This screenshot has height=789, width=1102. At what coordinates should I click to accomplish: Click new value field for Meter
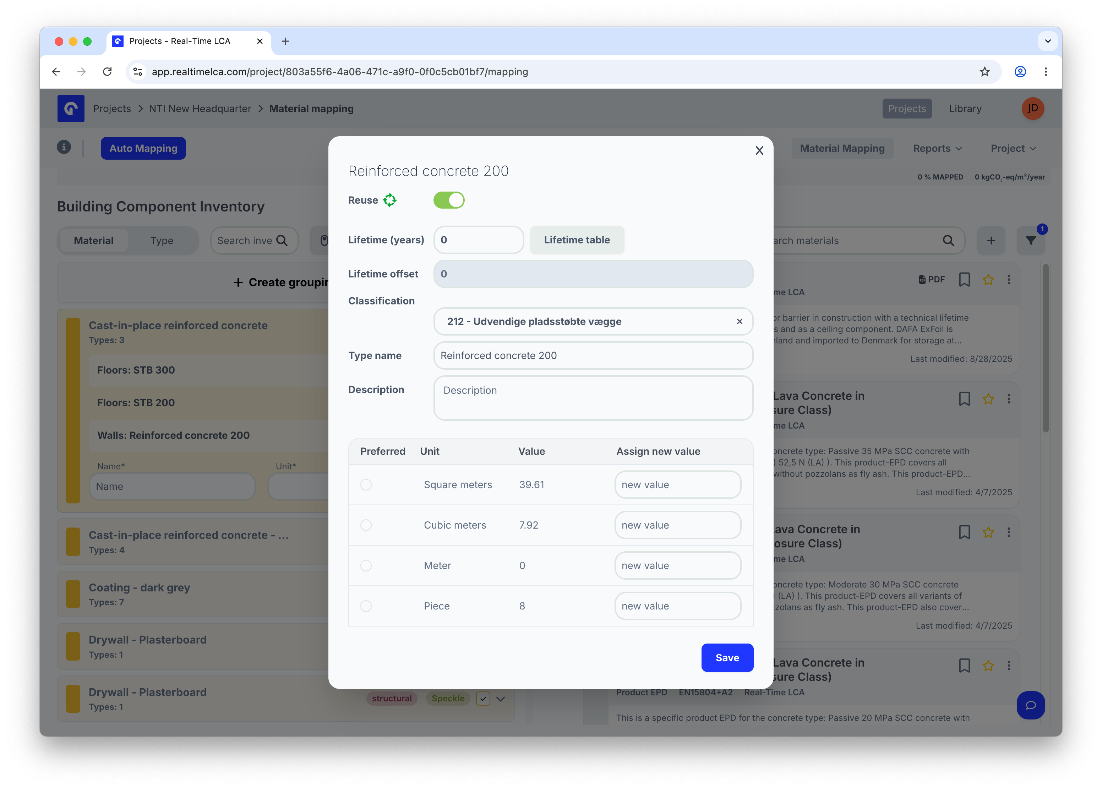[677, 565]
